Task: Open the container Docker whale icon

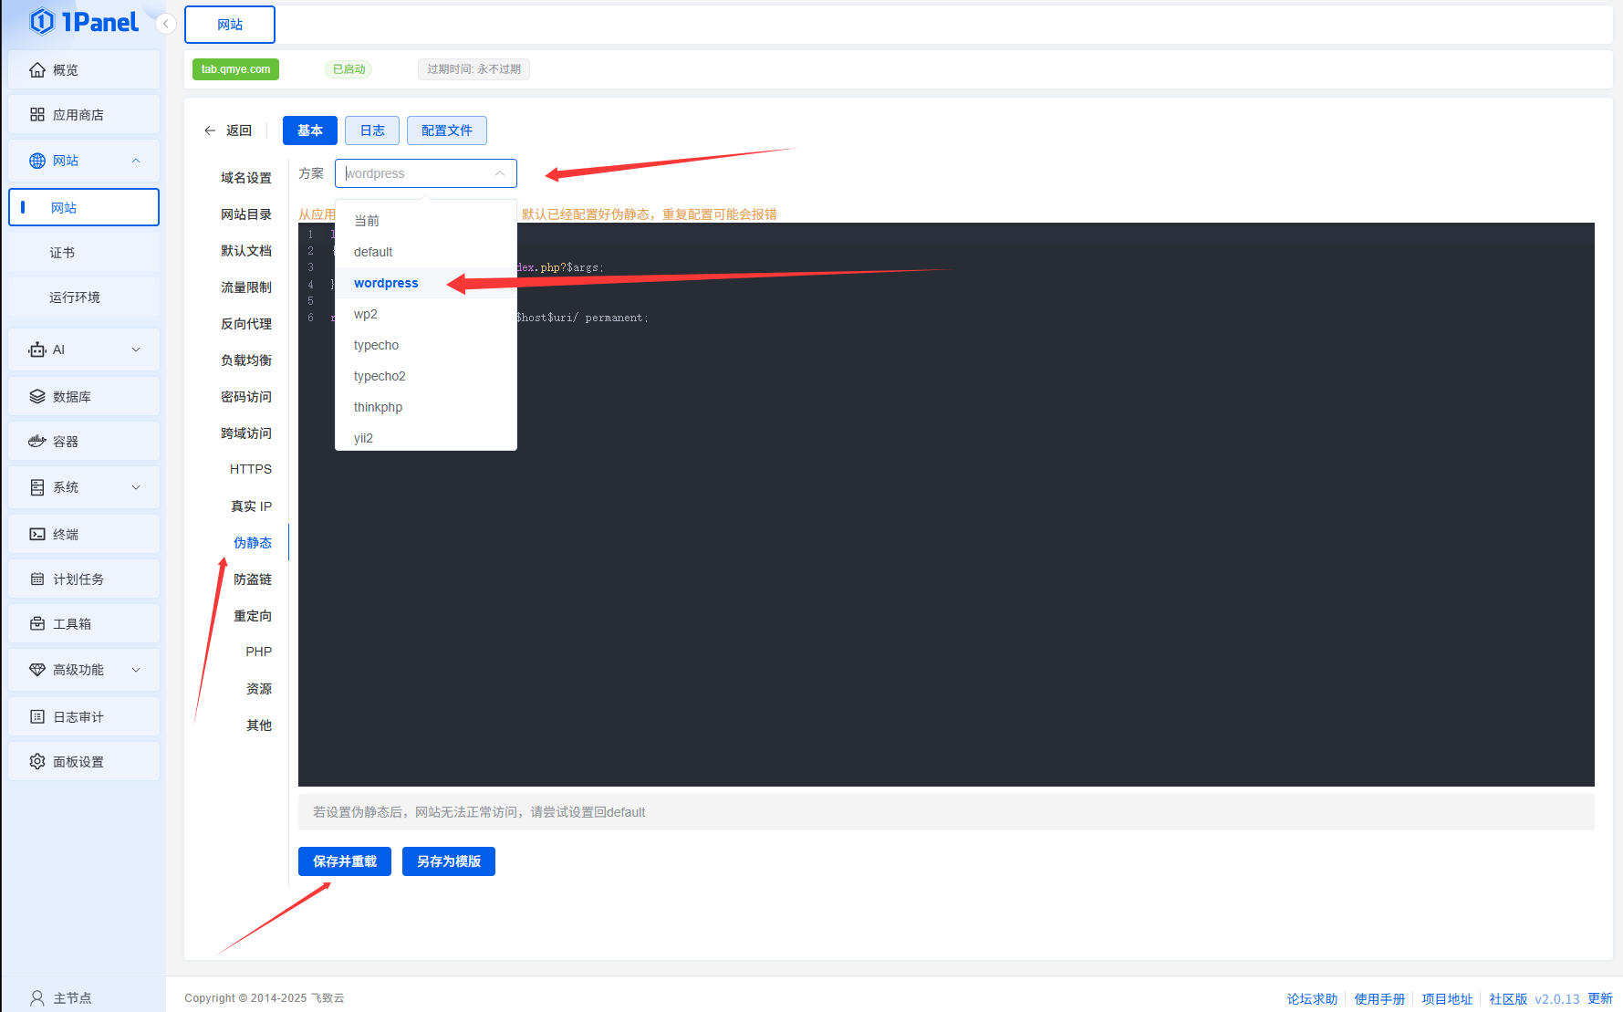Action: [37, 442]
